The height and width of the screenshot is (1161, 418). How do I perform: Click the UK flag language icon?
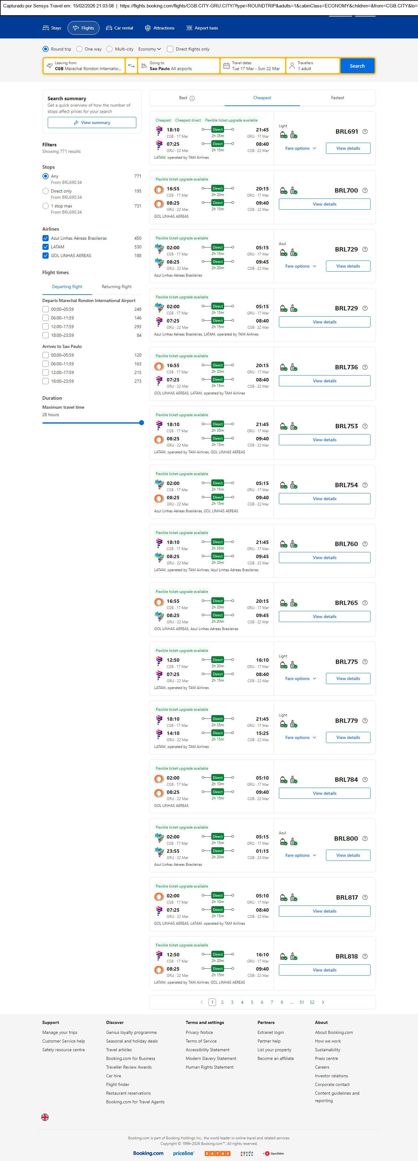click(x=45, y=1117)
